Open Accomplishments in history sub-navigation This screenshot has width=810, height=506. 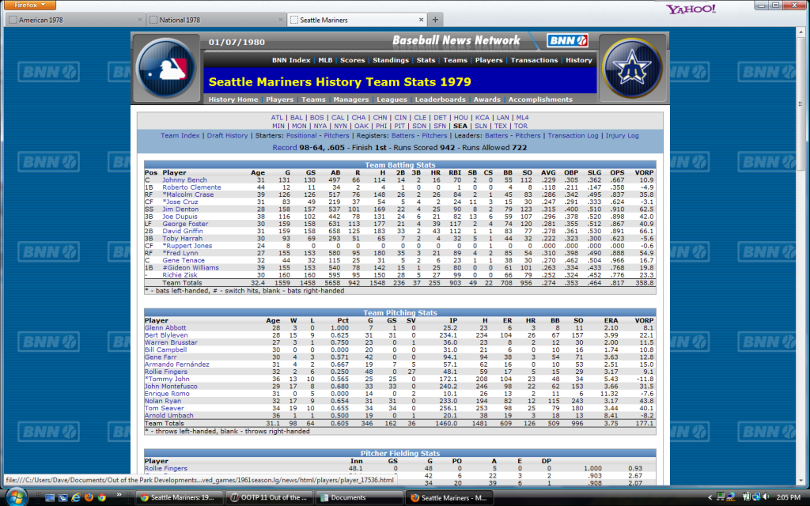point(540,100)
